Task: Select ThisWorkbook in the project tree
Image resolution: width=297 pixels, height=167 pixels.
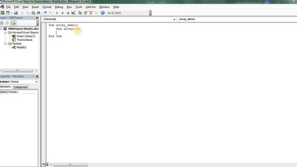Action: (25, 40)
